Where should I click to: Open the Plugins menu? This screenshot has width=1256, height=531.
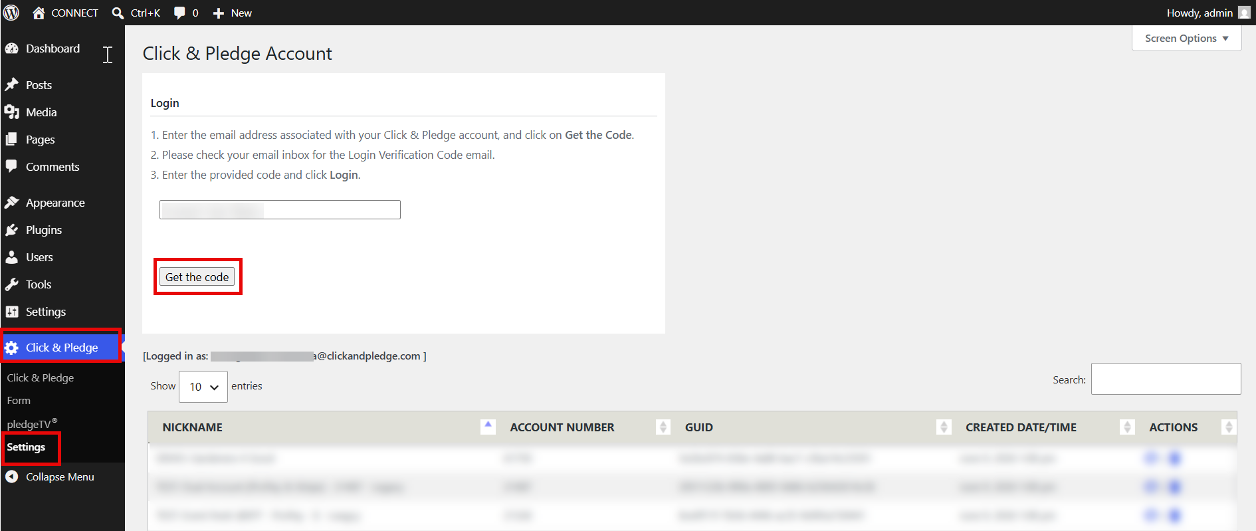(x=44, y=230)
